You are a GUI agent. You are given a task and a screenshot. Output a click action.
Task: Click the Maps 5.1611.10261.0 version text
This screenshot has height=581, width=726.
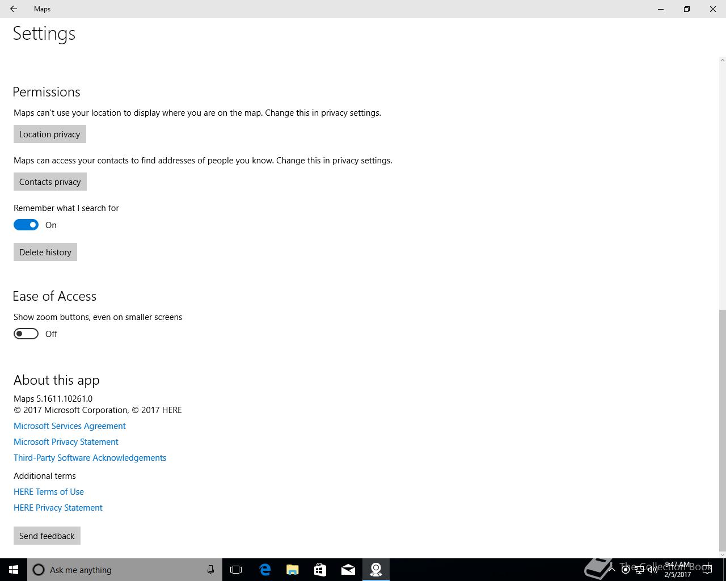(53, 399)
